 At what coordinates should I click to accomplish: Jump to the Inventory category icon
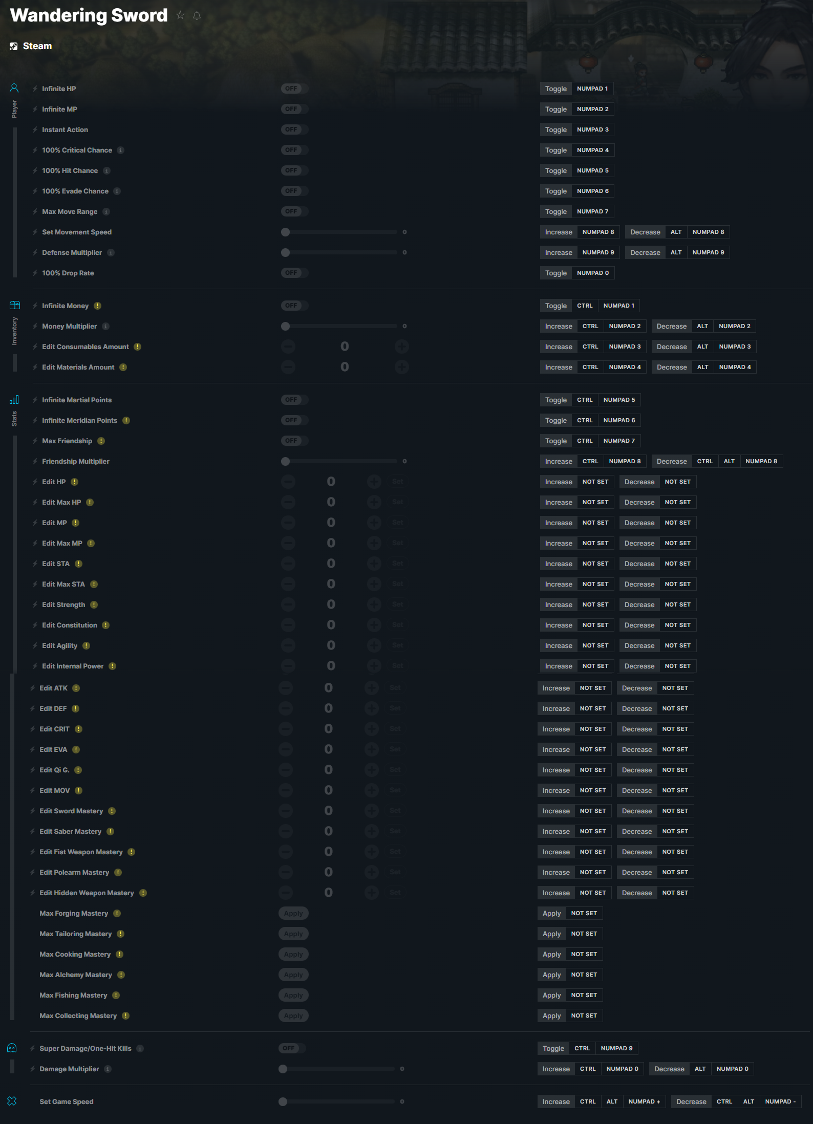click(x=15, y=305)
